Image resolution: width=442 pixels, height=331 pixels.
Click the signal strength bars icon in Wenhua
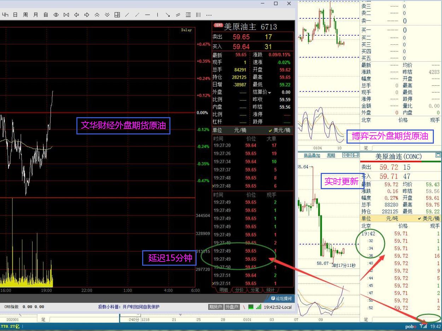click(259, 307)
